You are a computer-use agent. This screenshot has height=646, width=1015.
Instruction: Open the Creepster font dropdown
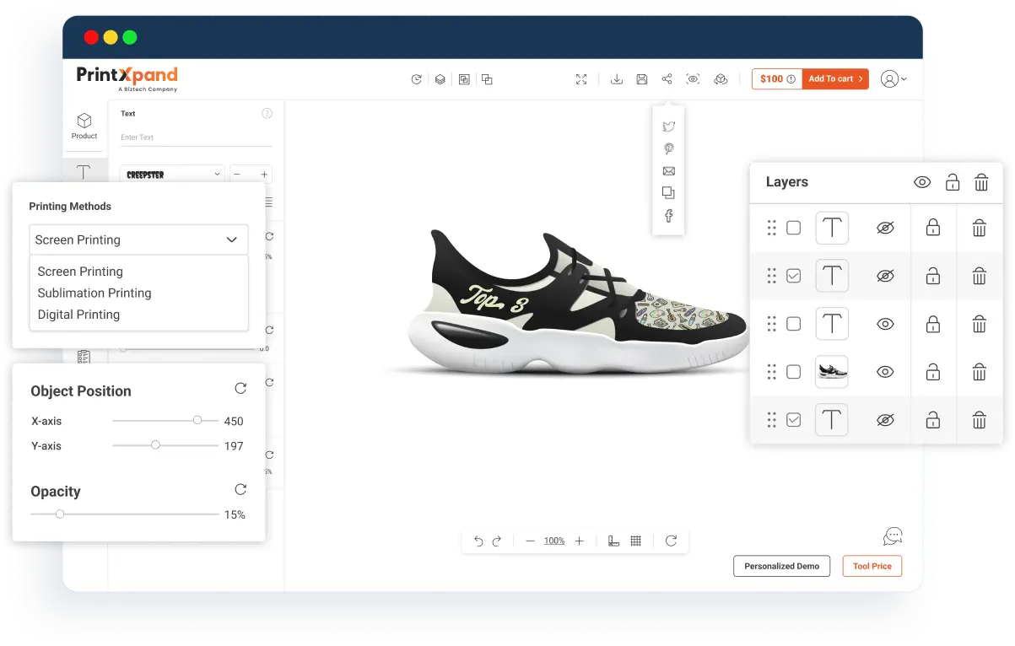(x=172, y=175)
